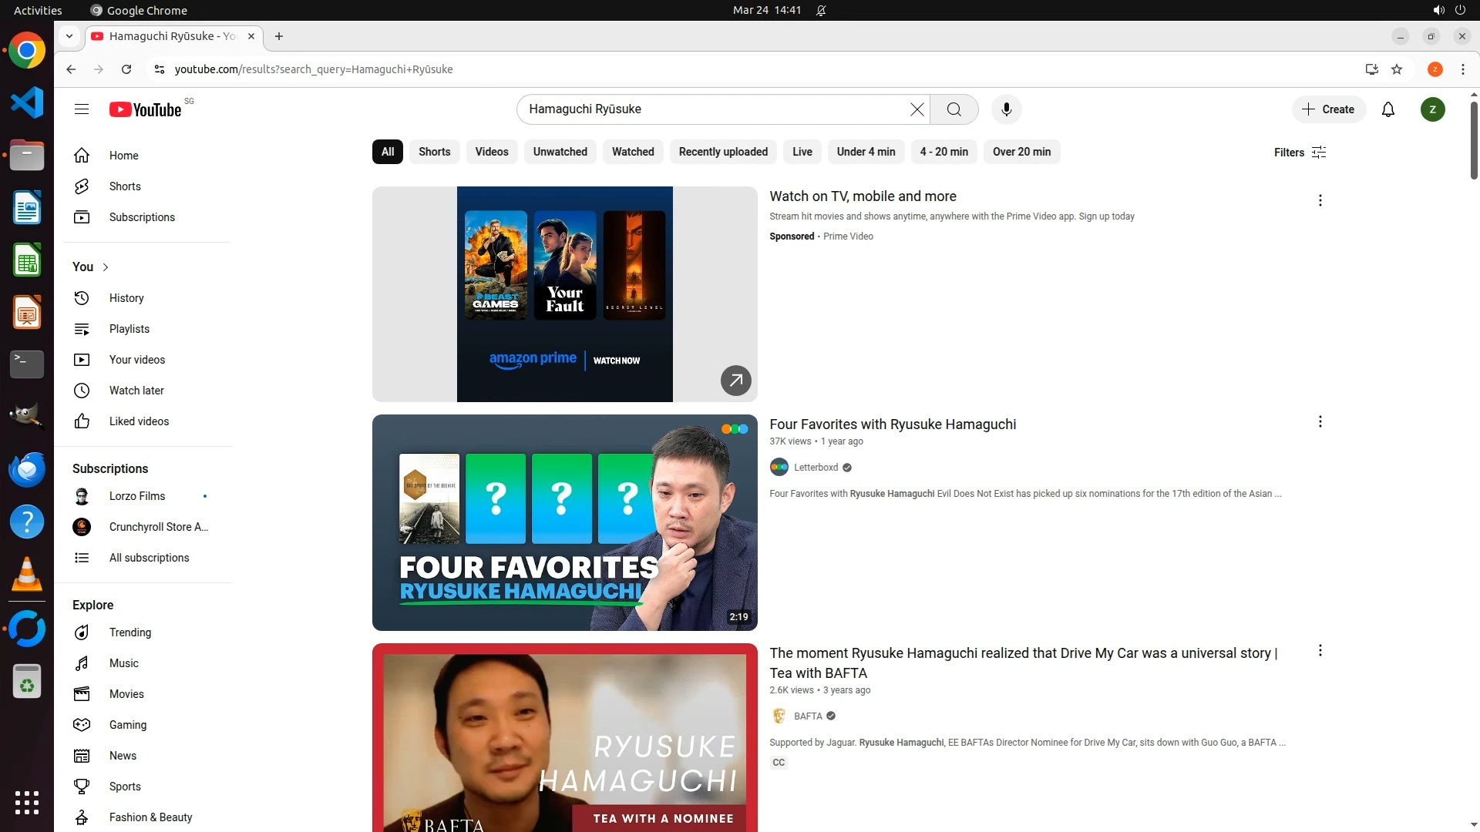Switch to the Shorts filter tab
This screenshot has height=832, width=1480.
click(x=434, y=152)
